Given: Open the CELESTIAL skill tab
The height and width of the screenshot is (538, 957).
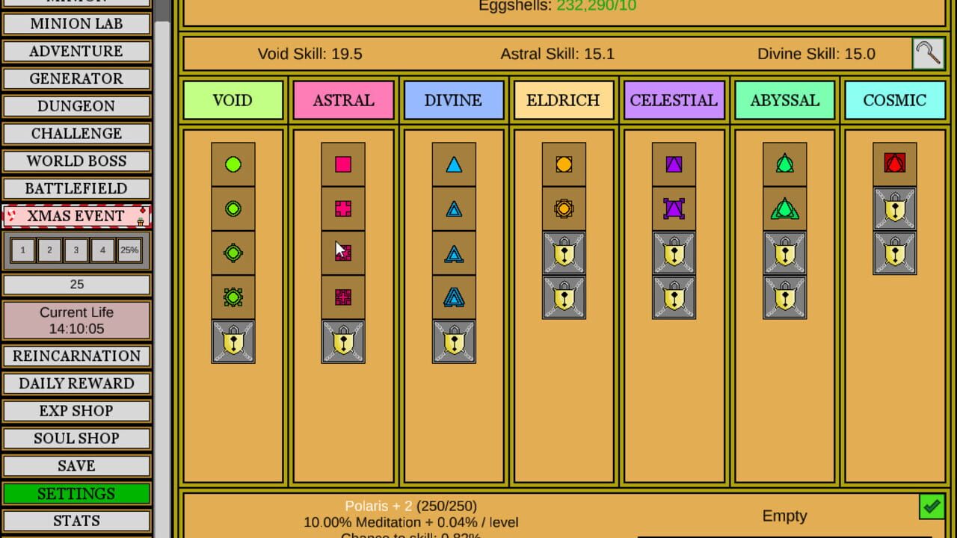Looking at the screenshot, I should [x=674, y=100].
